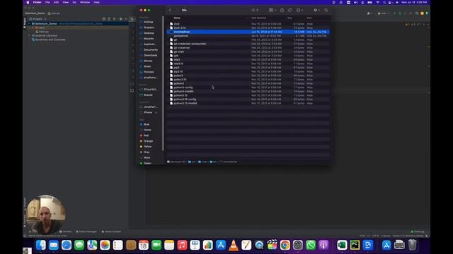Go back in Finder navigation
This screenshot has width=453, height=254.
point(170,10)
